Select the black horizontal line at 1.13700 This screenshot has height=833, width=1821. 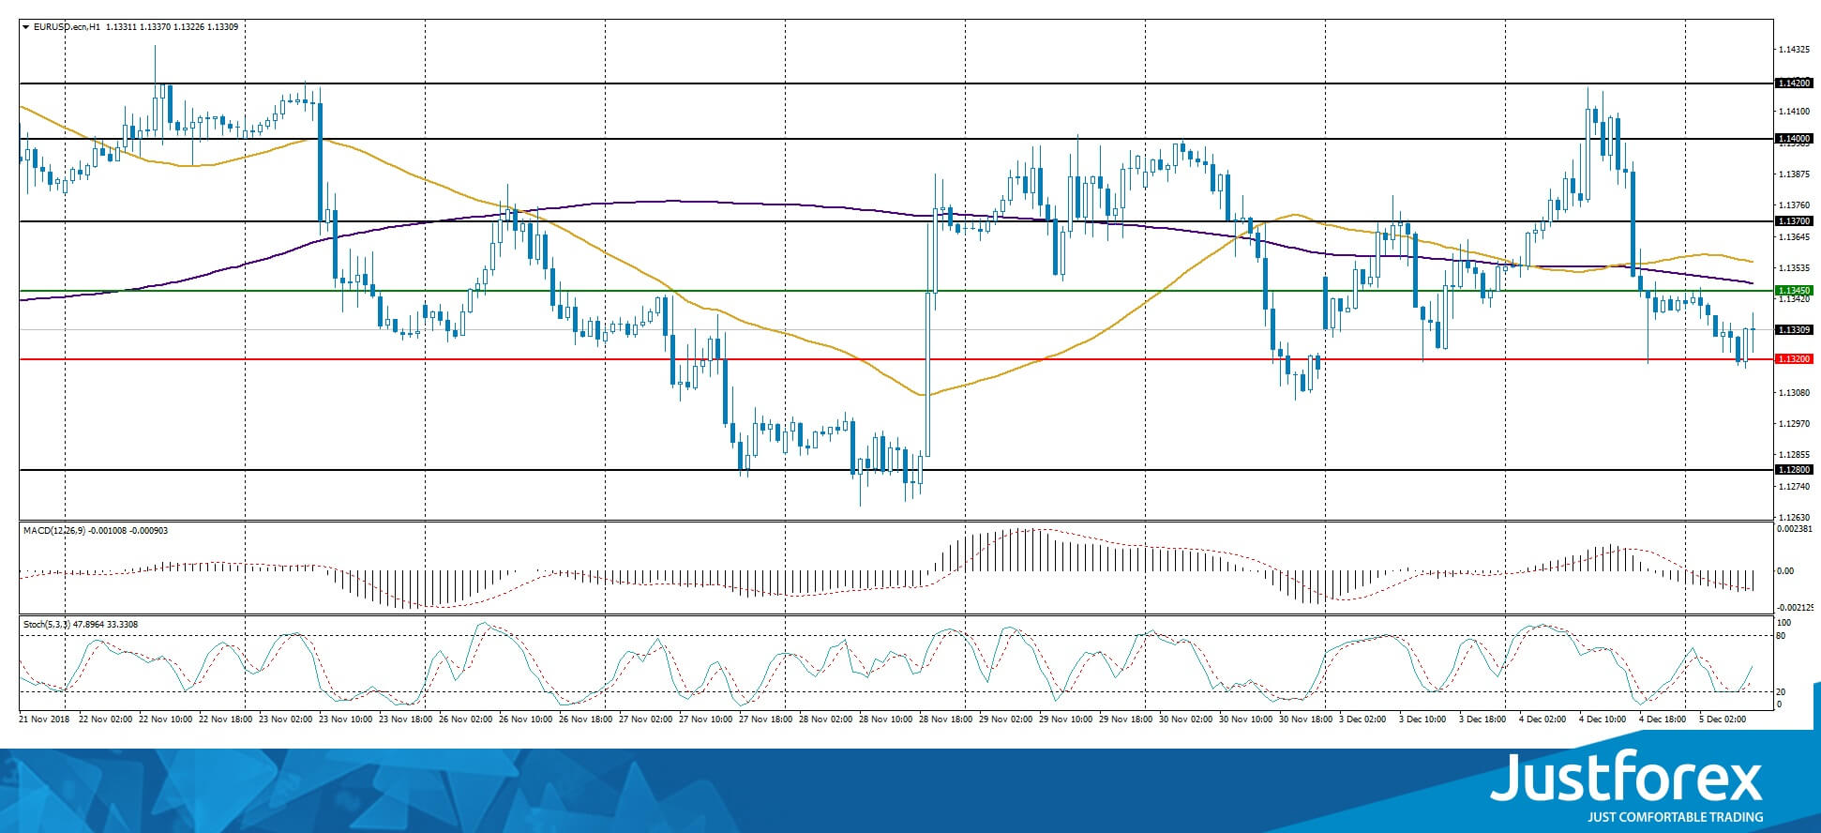click(x=896, y=221)
